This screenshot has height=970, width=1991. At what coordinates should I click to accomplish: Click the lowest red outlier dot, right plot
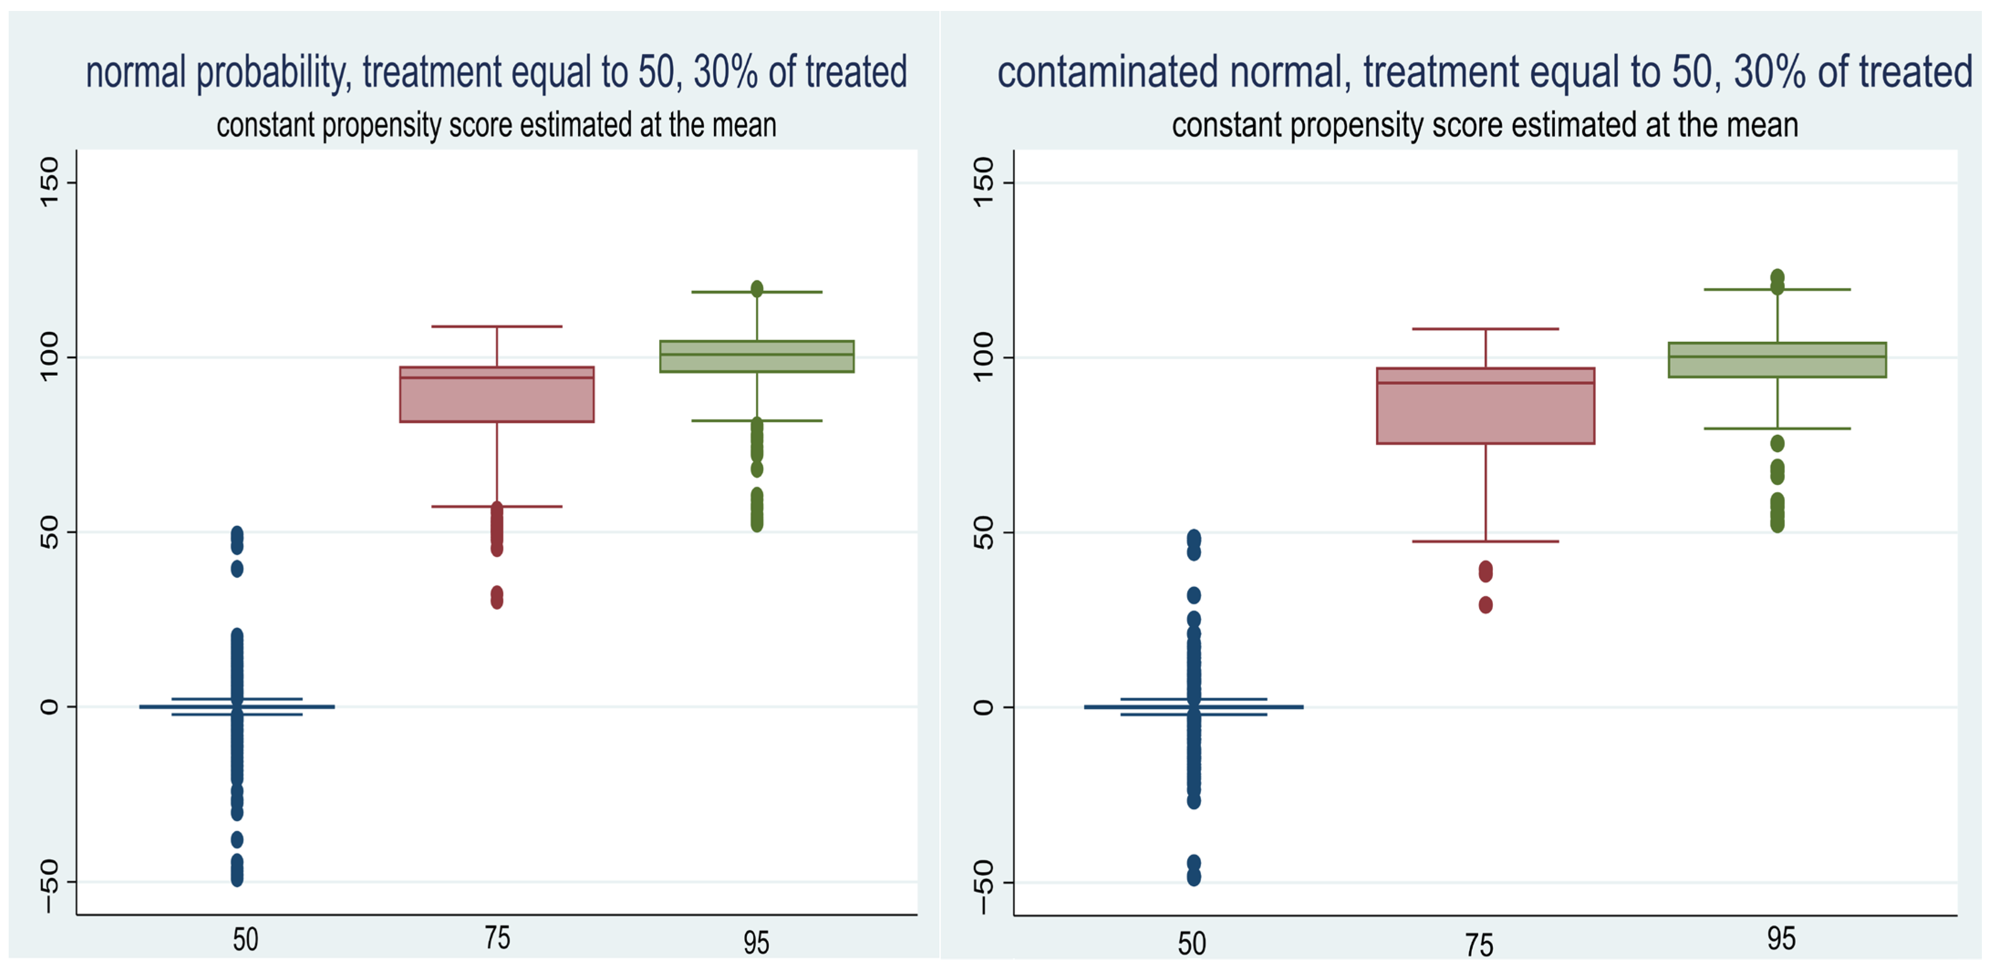pyautogui.click(x=1485, y=605)
